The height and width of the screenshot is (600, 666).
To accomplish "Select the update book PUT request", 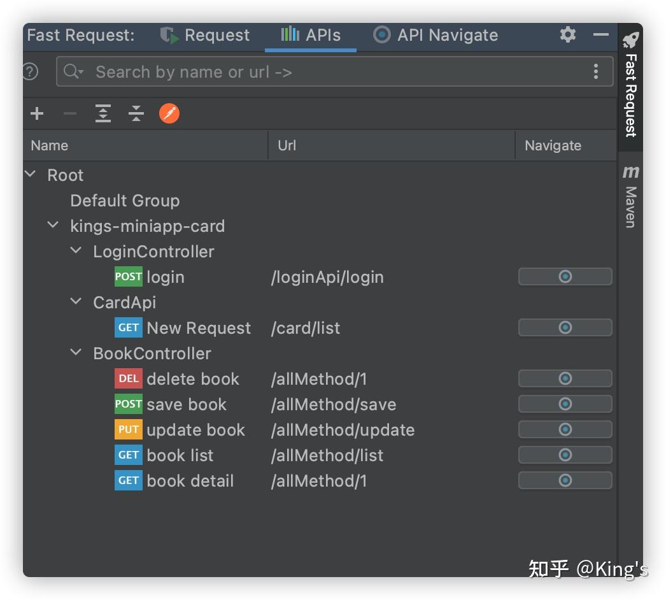I will tap(195, 430).
